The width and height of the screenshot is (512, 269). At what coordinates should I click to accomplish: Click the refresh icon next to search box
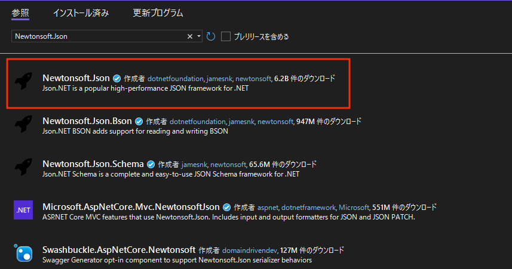[x=211, y=36]
